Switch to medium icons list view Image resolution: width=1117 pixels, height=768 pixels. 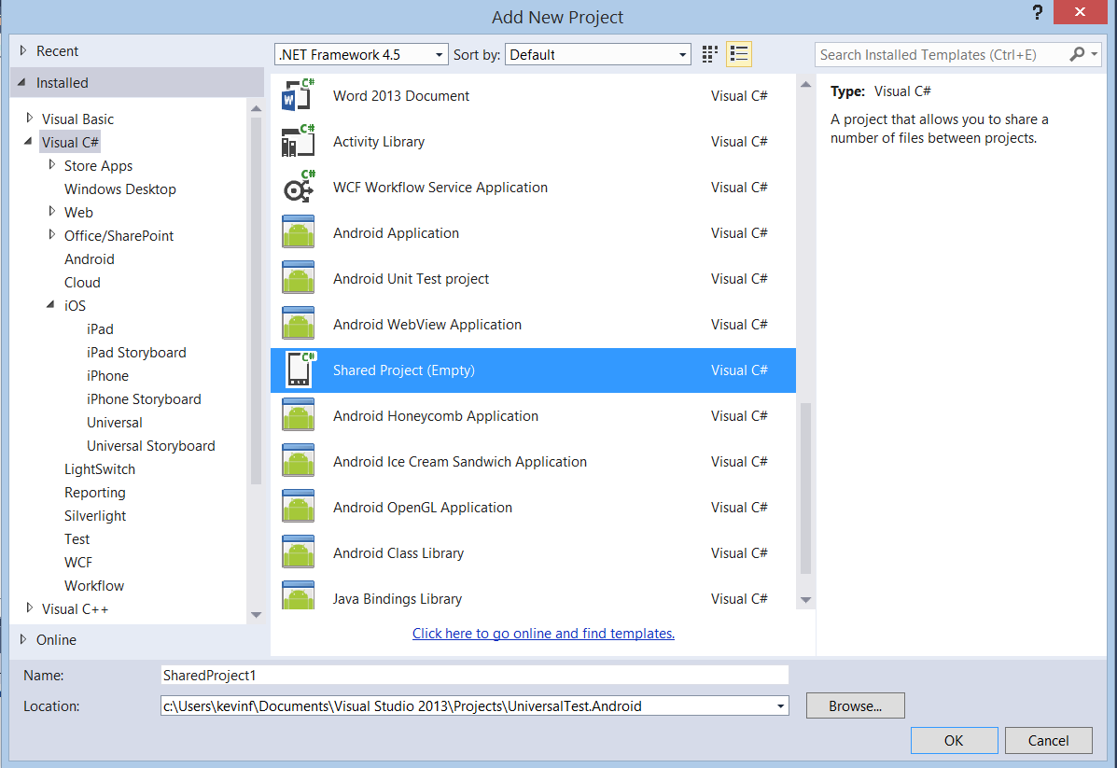click(x=739, y=54)
